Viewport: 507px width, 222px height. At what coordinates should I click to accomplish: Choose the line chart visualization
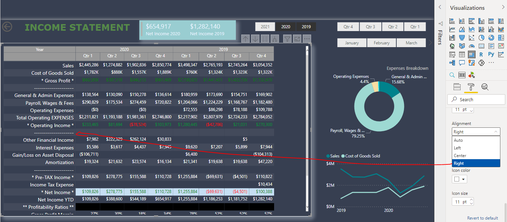coord(452,29)
